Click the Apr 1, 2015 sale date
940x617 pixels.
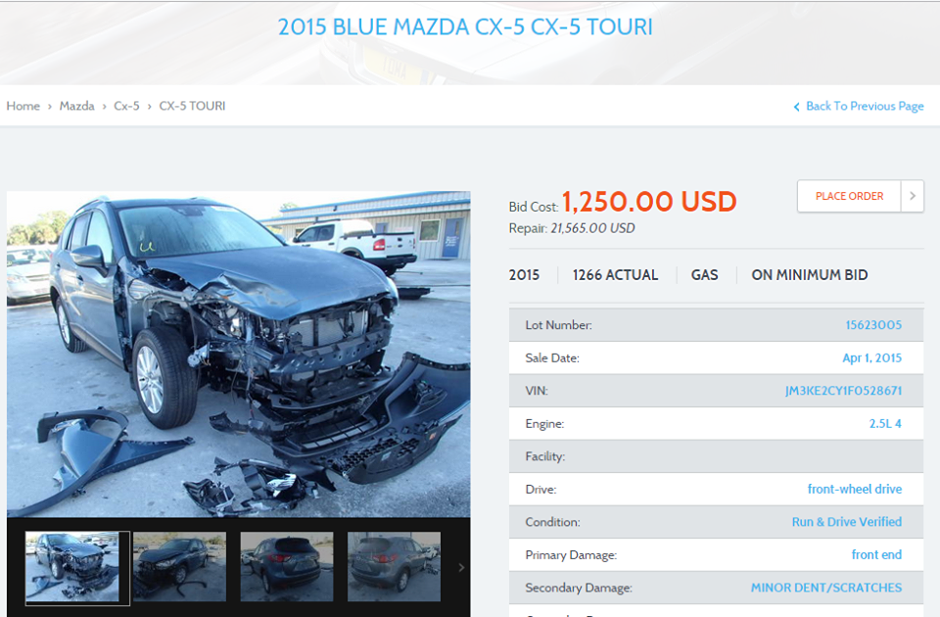point(871,358)
